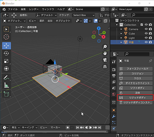Open the Select Box drag dropdown
Image resolution: width=154 pixels, height=137 pixels.
click(x=83, y=15)
